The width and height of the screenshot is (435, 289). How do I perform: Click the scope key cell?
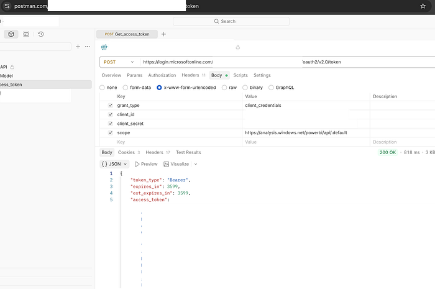179,133
